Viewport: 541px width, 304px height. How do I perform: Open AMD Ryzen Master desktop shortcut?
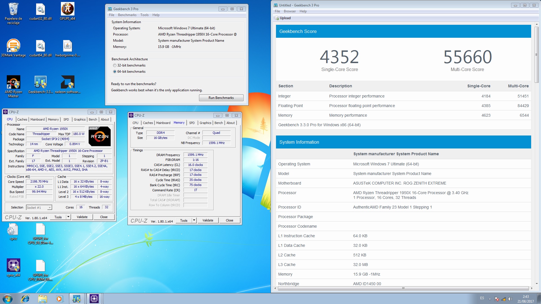13,86
